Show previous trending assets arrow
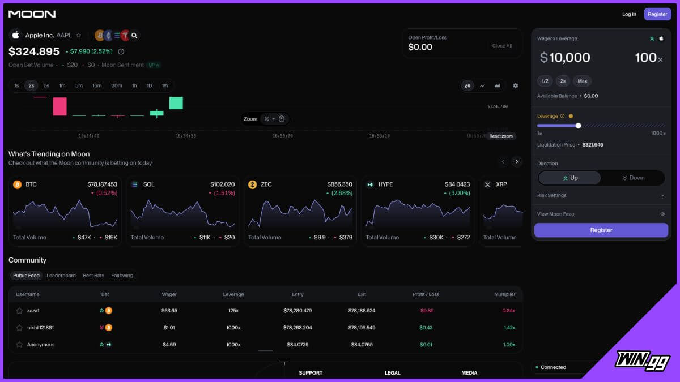This screenshot has height=382, width=680. click(x=503, y=162)
